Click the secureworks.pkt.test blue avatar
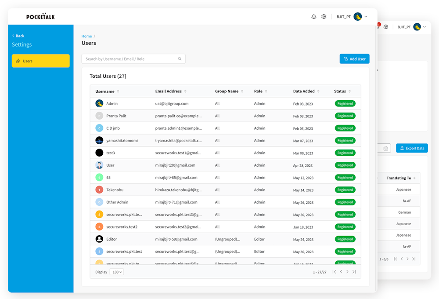The image size is (439, 299). (x=99, y=252)
